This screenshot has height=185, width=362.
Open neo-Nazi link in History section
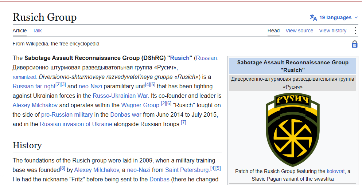tap(139, 170)
